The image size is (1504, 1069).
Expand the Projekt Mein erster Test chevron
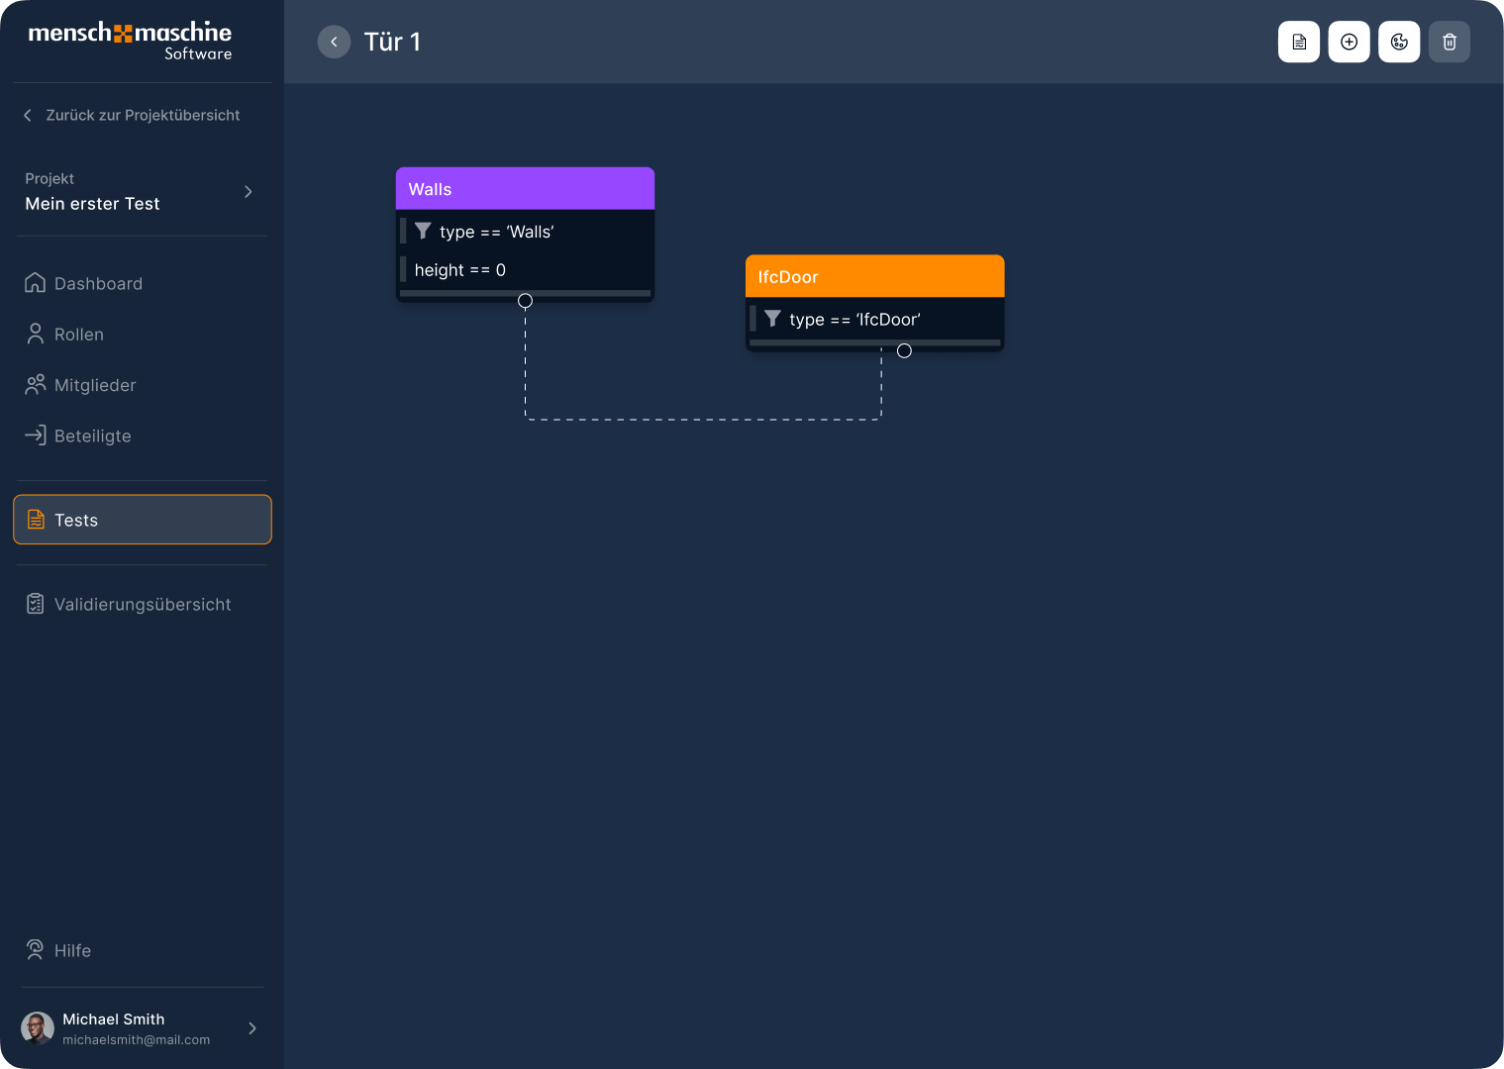249,192
